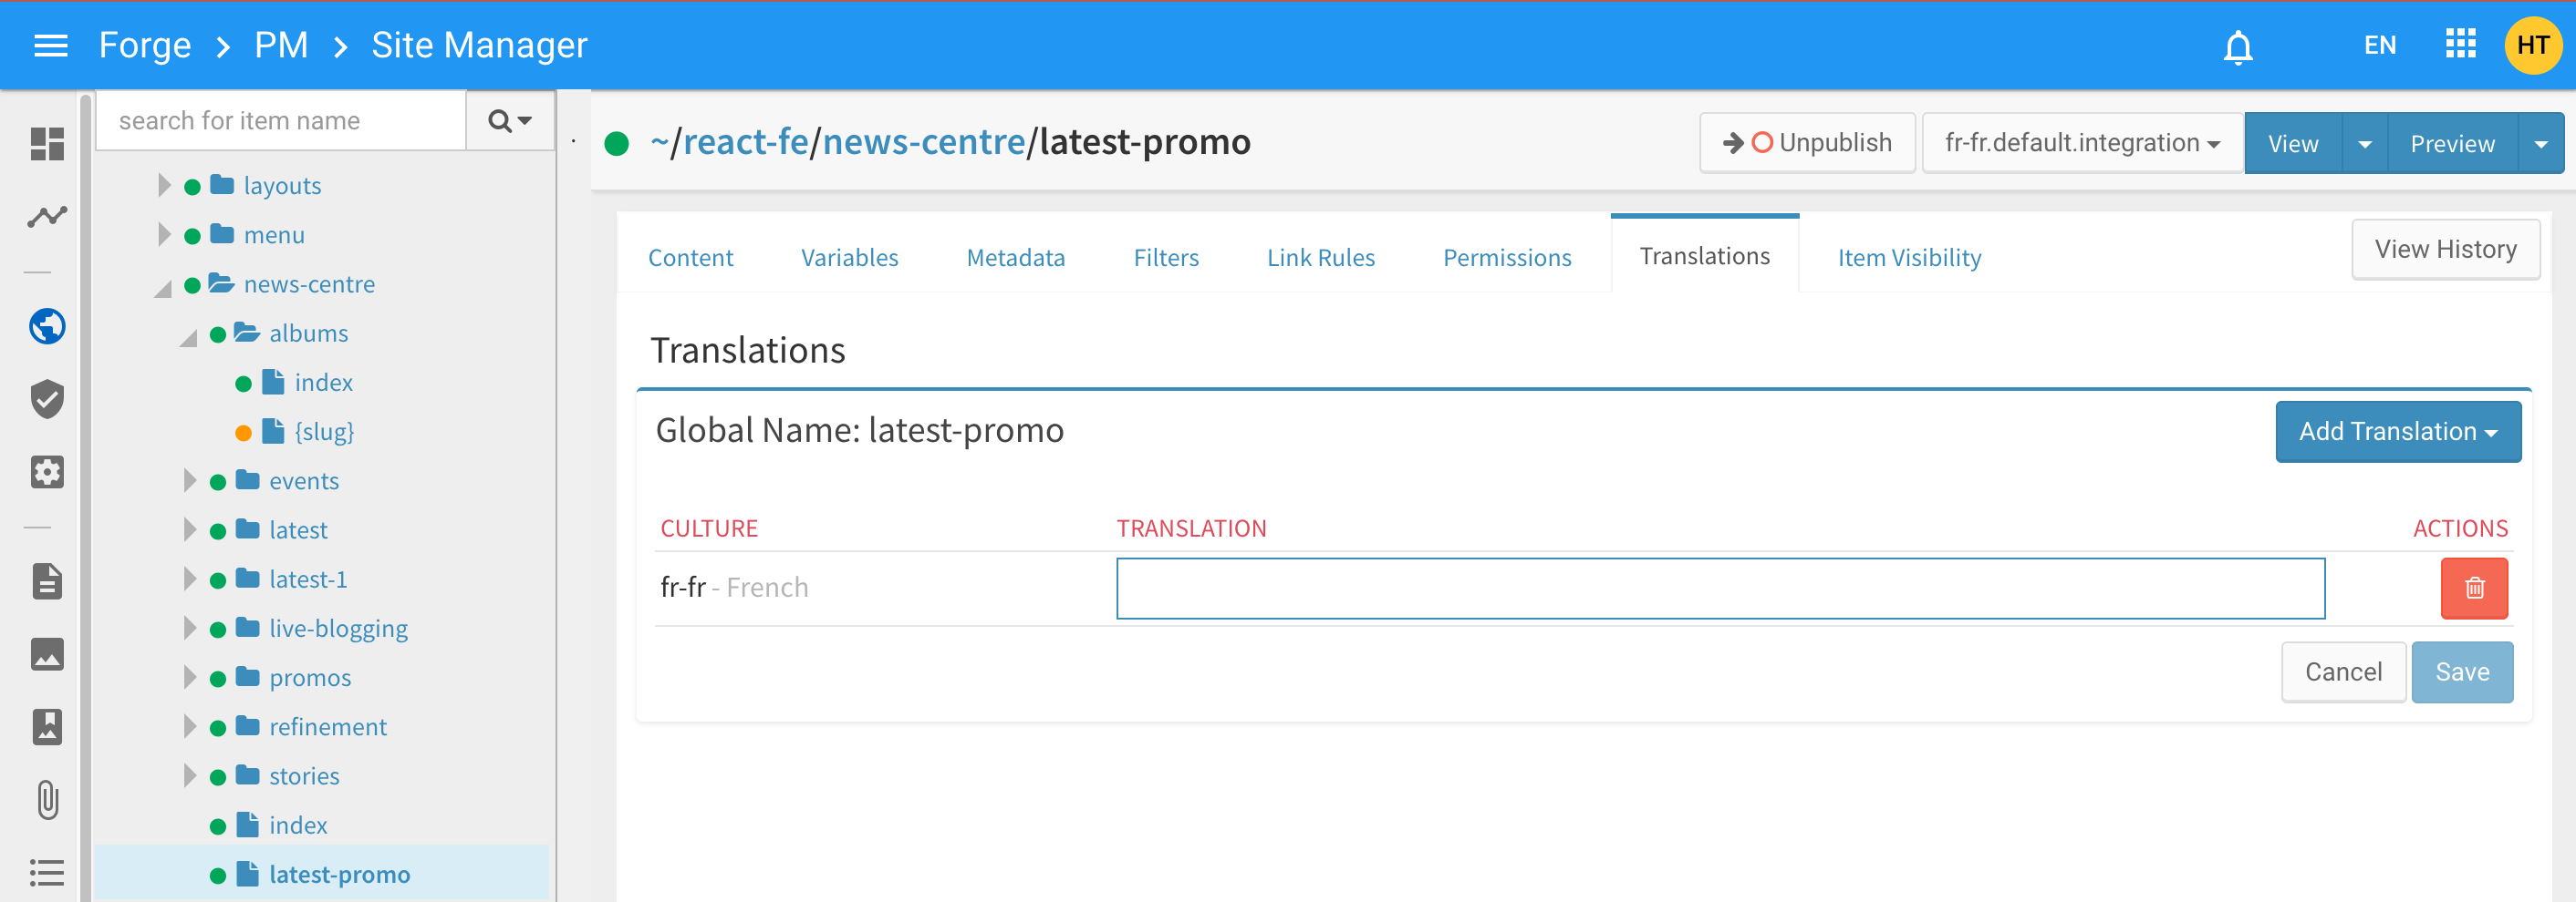Open the Preview dropdown arrow
The width and height of the screenshot is (2576, 902).
pos(2541,144)
